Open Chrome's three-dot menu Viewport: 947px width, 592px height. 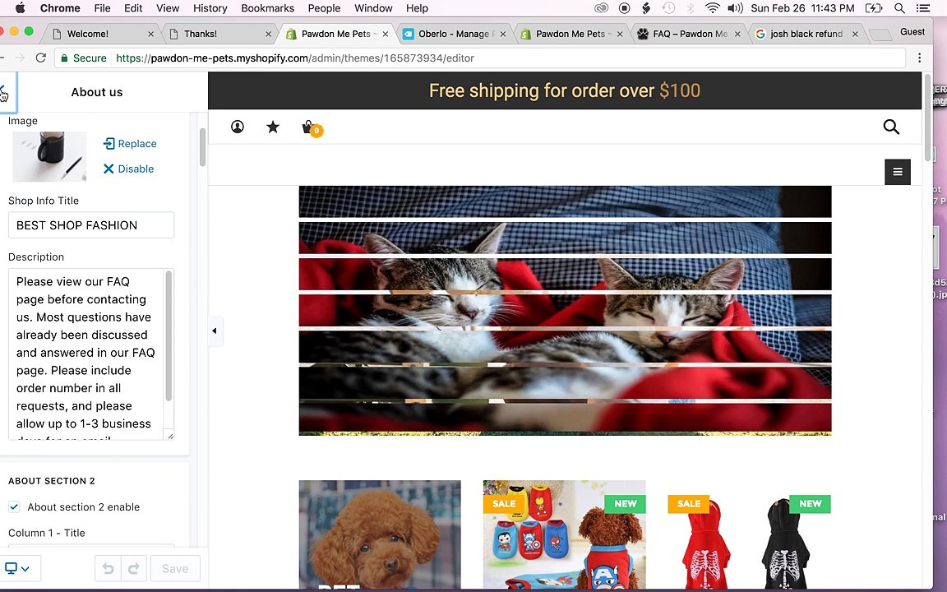[919, 58]
